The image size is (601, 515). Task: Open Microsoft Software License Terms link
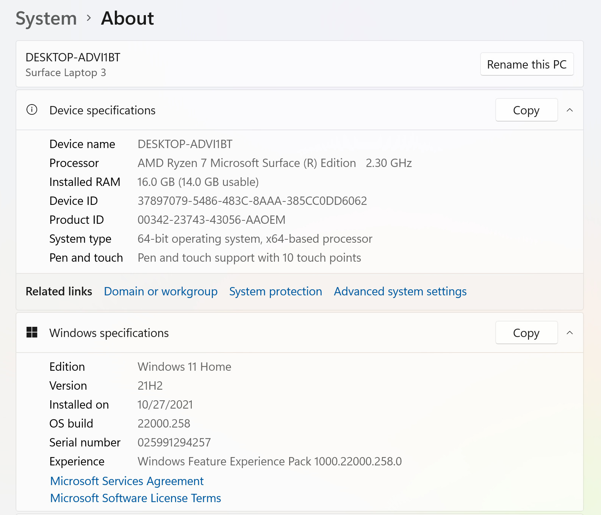point(136,498)
